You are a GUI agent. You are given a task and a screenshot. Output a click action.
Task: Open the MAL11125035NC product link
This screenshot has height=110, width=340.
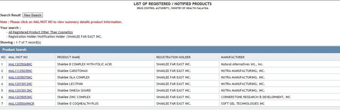[20, 71]
